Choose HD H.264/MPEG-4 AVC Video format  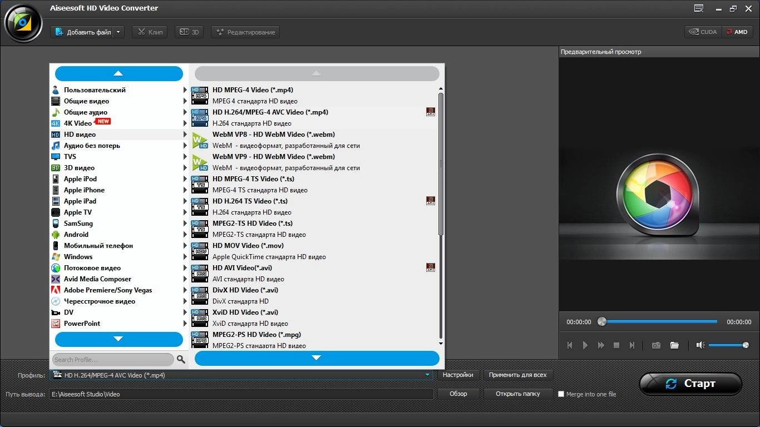coord(314,118)
